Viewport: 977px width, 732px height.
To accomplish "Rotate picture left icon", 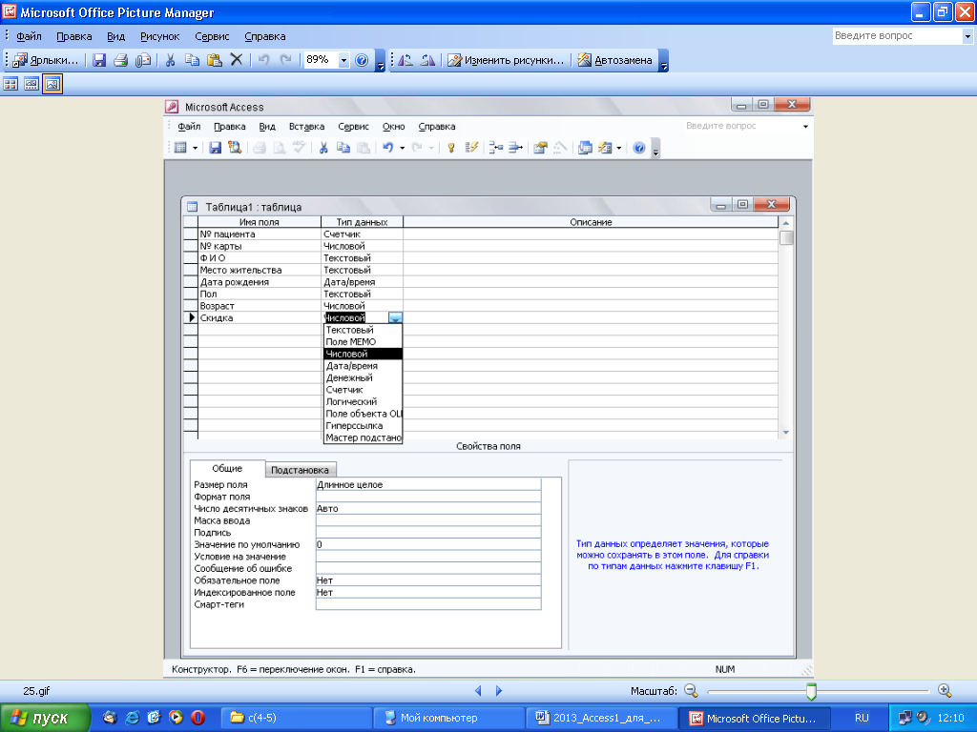I will [405, 60].
